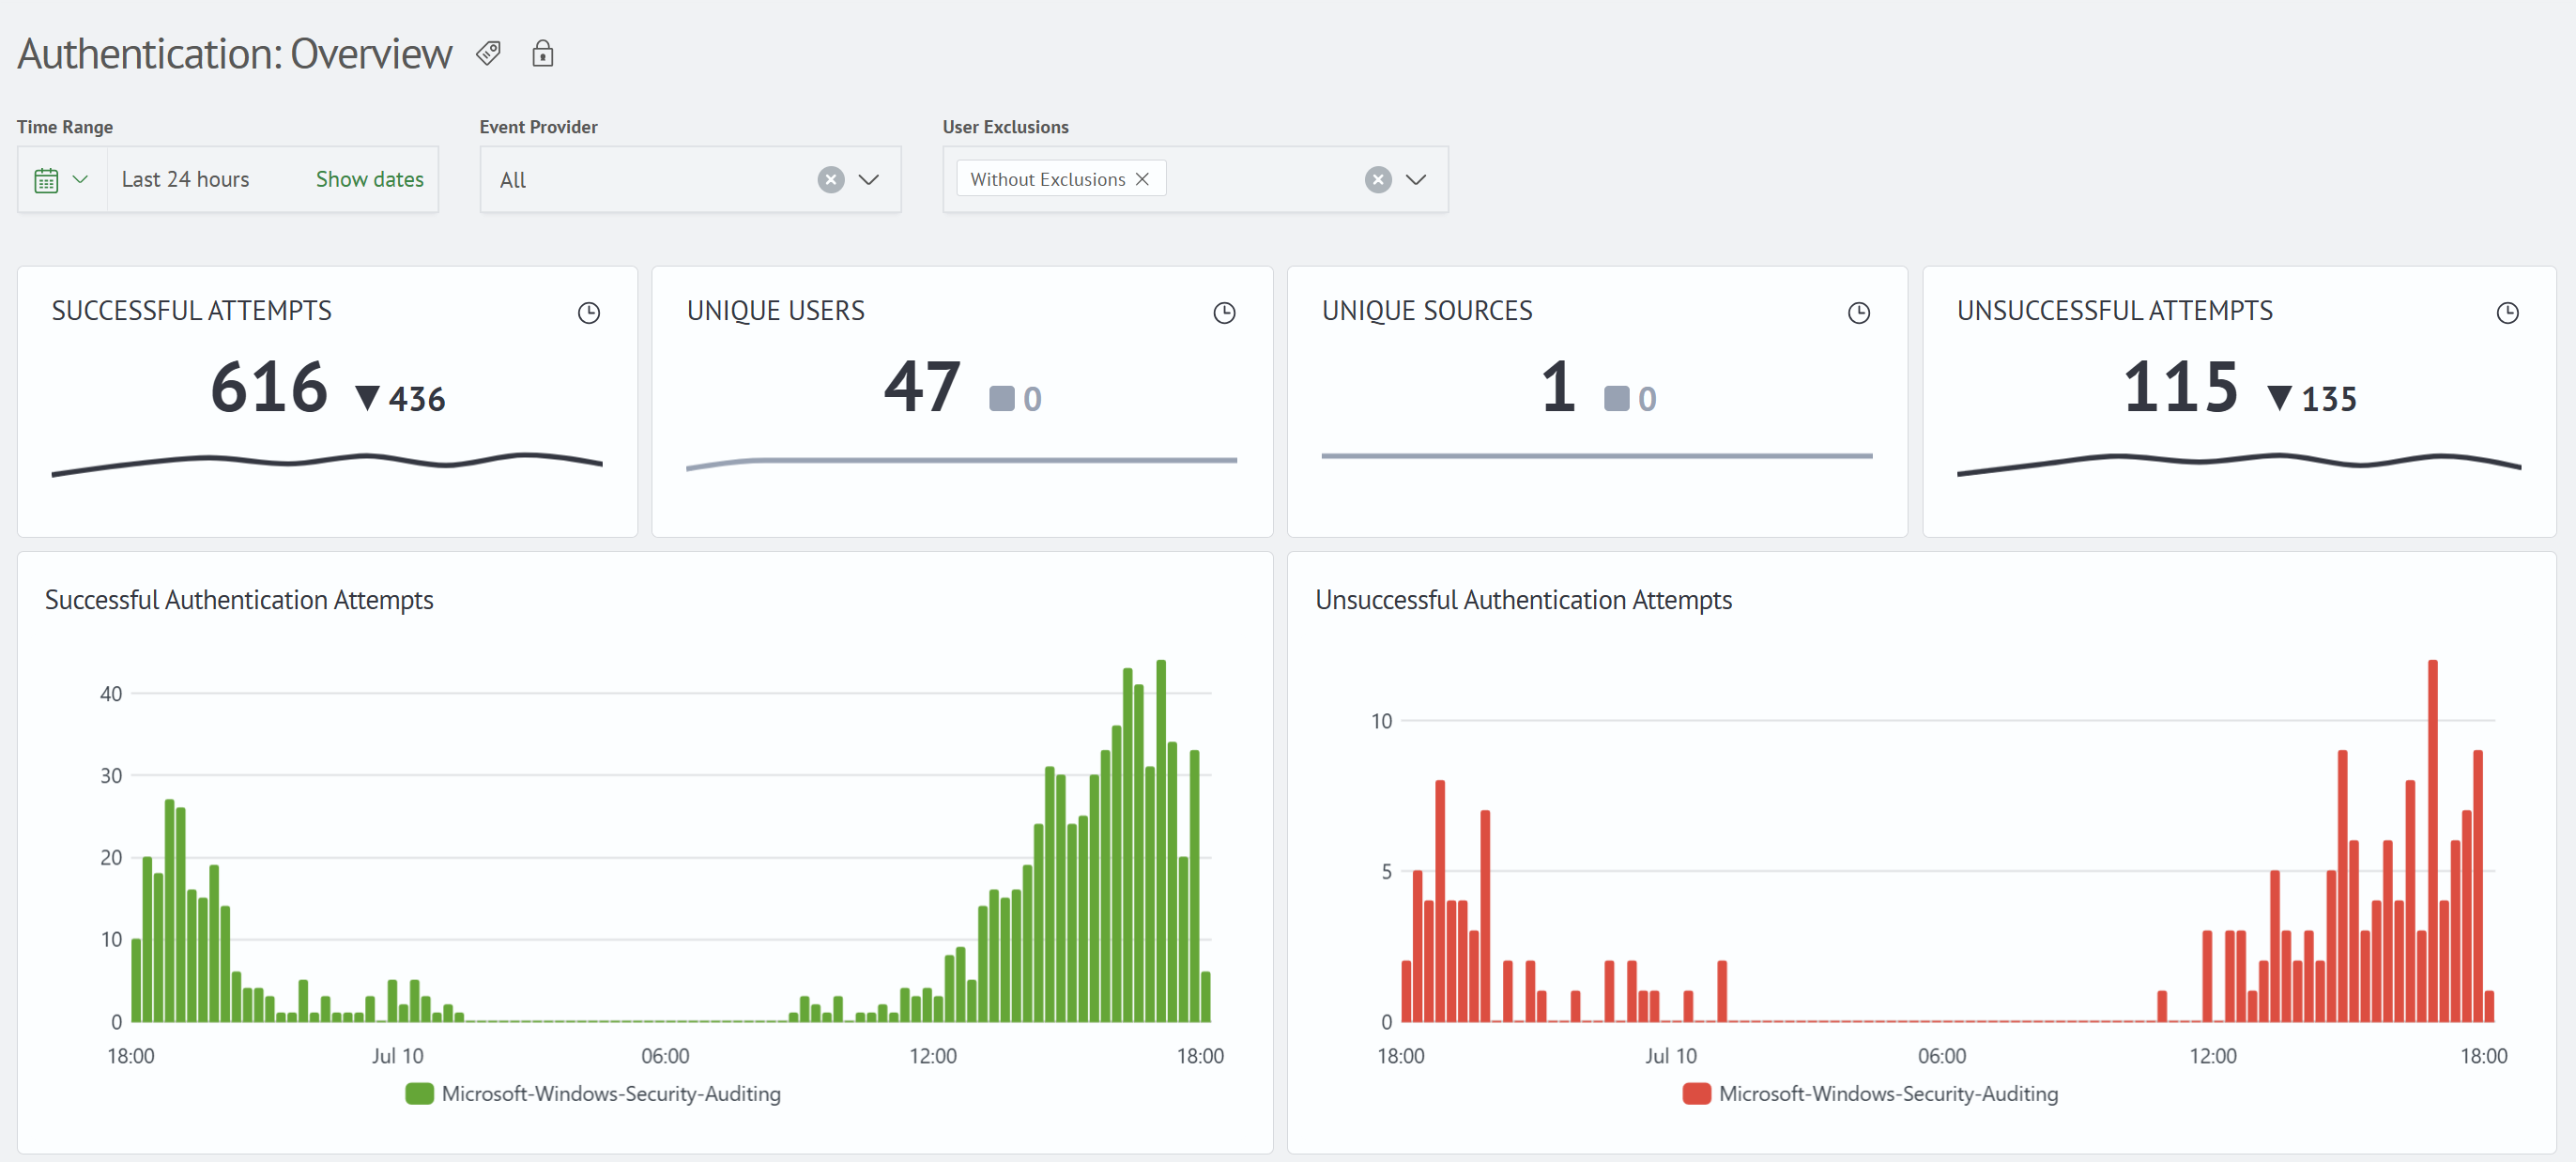
Task: Click the tag icon beside the dashboard title
Action: [488, 53]
